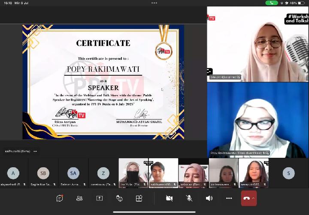Tap the 16.18 clock in status bar
Image resolution: width=309 pixels, height=215 pixels.
(8, 3)
